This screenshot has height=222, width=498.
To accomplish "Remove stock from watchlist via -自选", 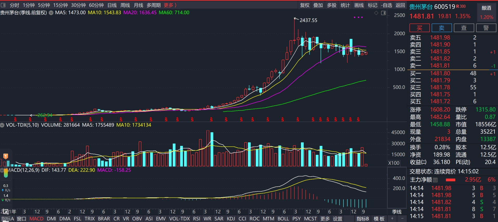I will pyautogui.click(x=387, y=5).
